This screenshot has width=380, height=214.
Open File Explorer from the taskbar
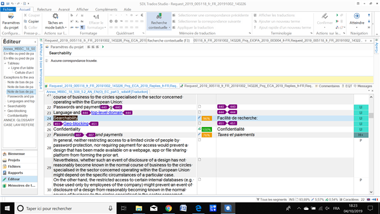(138, 208)
